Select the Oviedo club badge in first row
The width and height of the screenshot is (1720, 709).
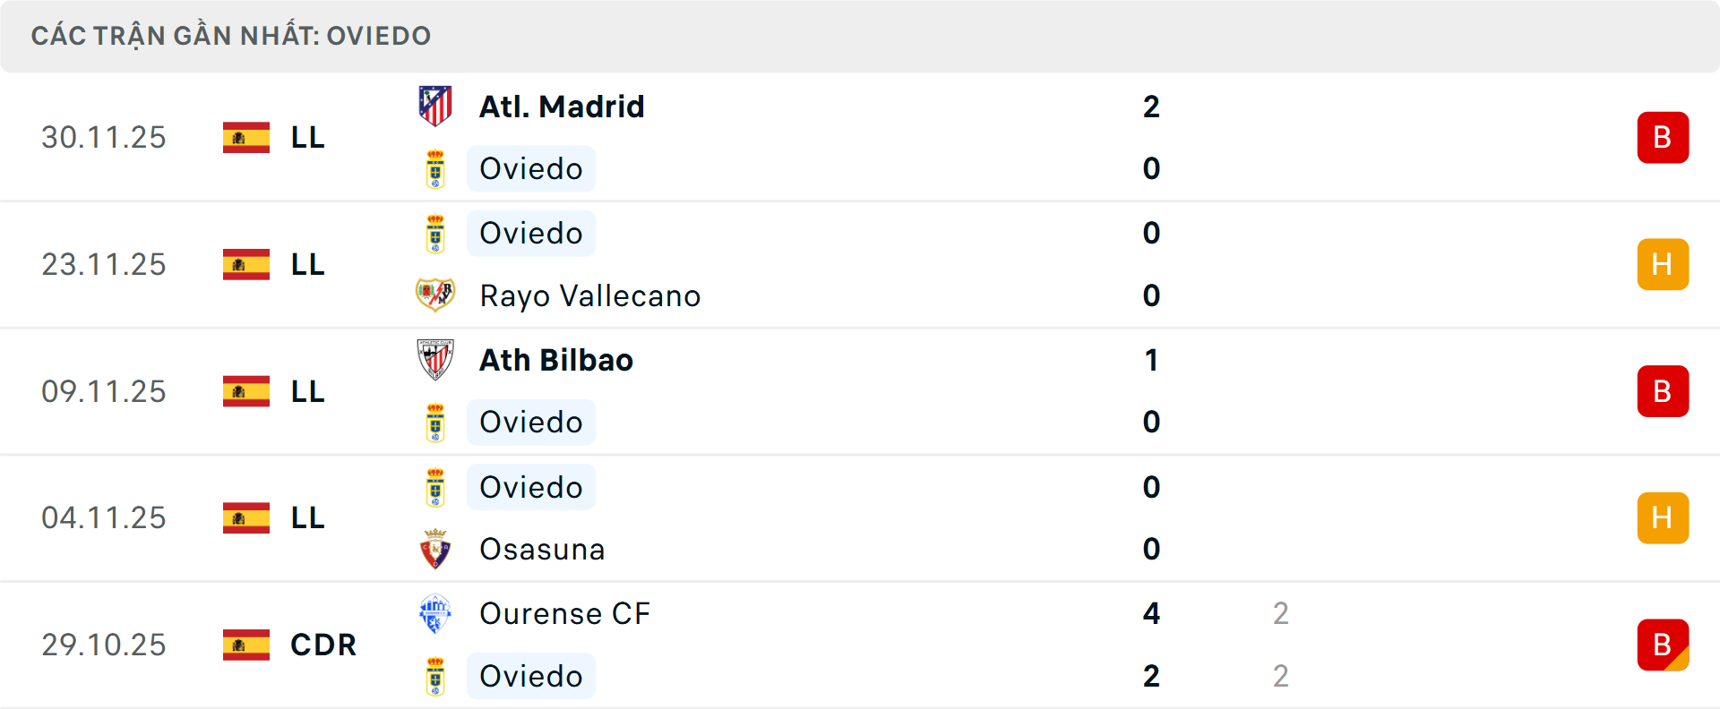pos(435,168)
